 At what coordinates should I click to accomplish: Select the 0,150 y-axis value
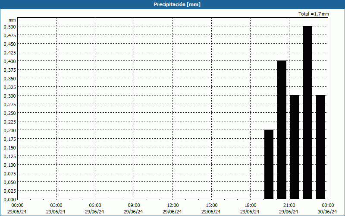point(9,147)
